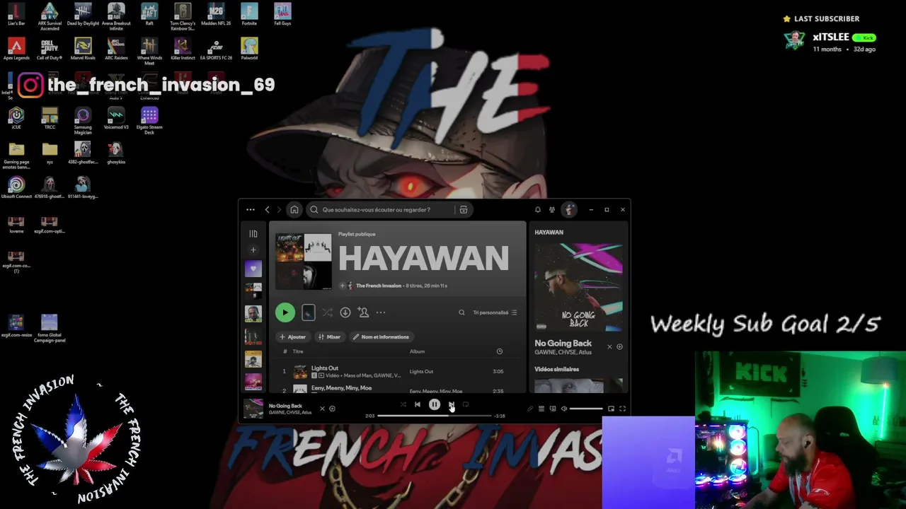Open EA SPORTS FC 26 shortcut

(x=216, y=49)
